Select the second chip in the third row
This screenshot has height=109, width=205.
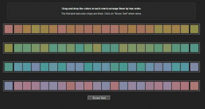18,67
